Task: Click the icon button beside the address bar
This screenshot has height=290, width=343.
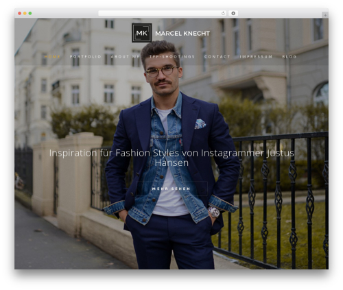Action: tap(233, 14)
